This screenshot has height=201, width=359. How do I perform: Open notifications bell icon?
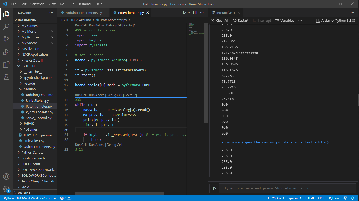click(353, 198)
